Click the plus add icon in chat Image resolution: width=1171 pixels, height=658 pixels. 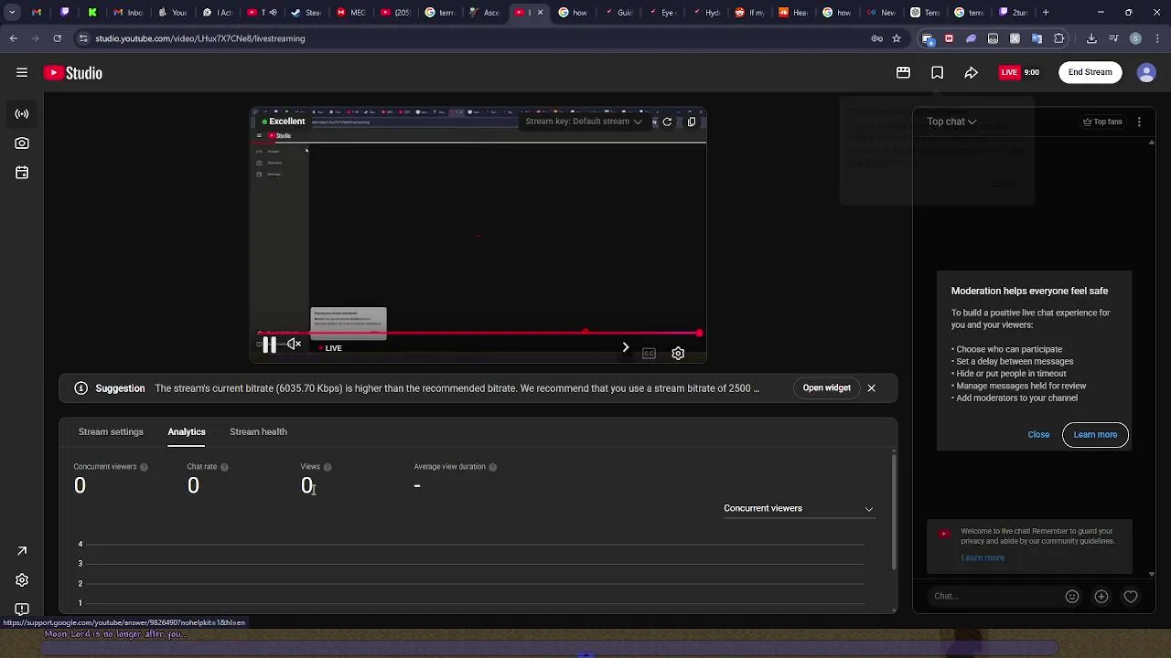1101,596
